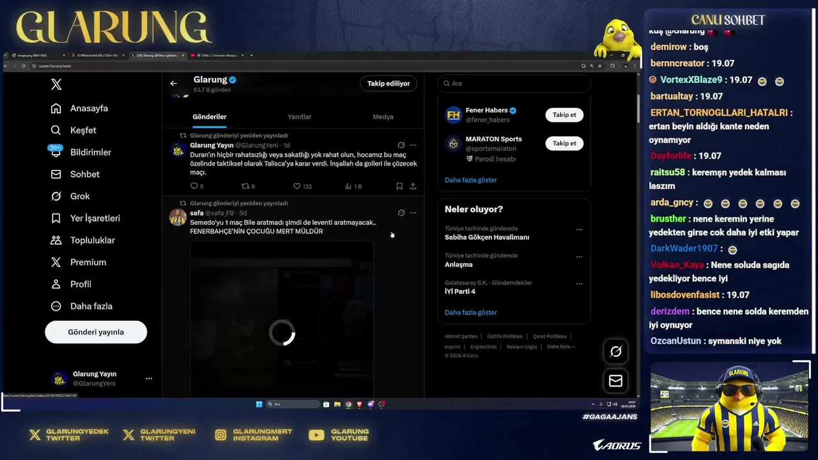Click Gönderi yayınla button

(96, 332)
